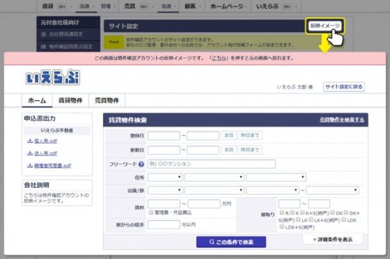This screenshot has height=259, width=390.
Task: Click the 反映イメージ button
Action: click(325, 26)
